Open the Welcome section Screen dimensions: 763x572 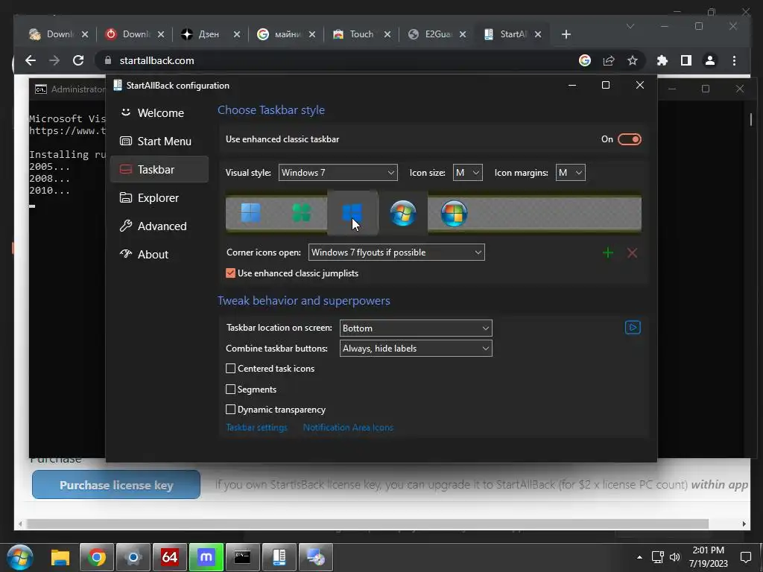point(159,113)
